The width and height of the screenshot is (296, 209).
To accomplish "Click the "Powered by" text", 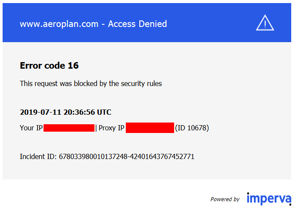I will [x=225, y=199].
